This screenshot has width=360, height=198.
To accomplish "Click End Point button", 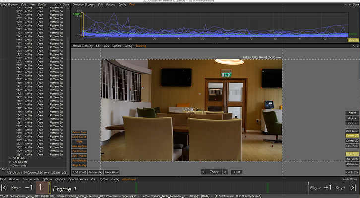I will click(79, 172).
